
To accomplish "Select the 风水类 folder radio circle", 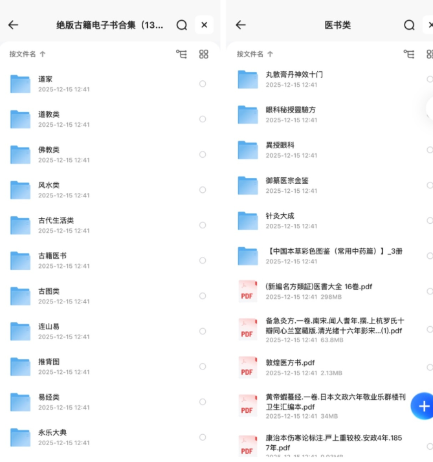I will 203,190.
